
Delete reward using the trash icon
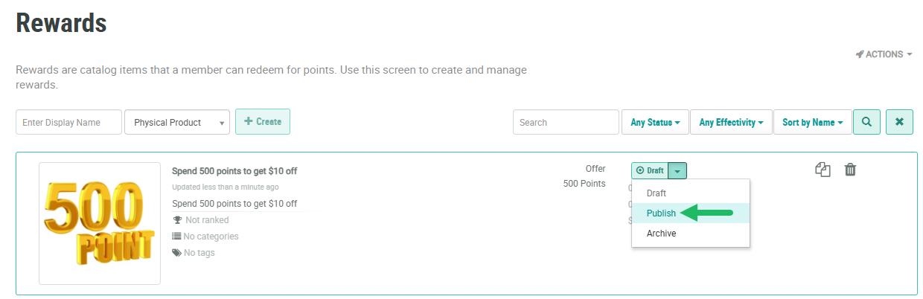tap(850, 170)
